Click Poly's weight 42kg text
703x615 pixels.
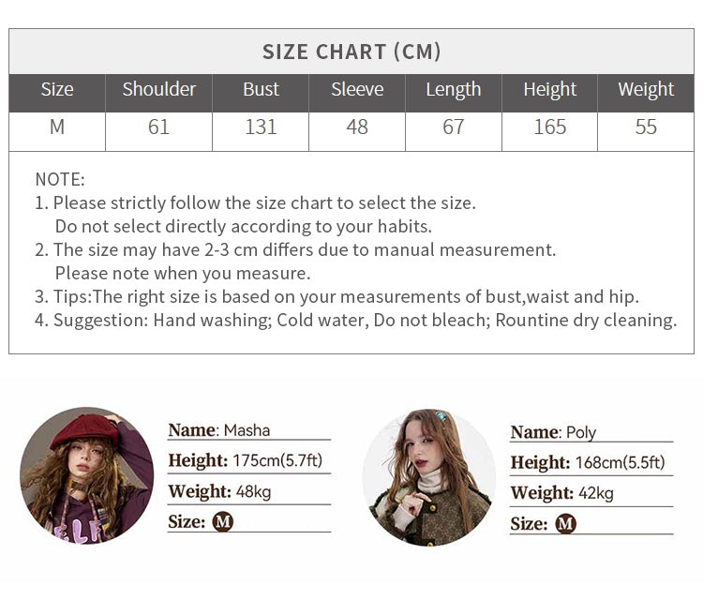[596, 493]
